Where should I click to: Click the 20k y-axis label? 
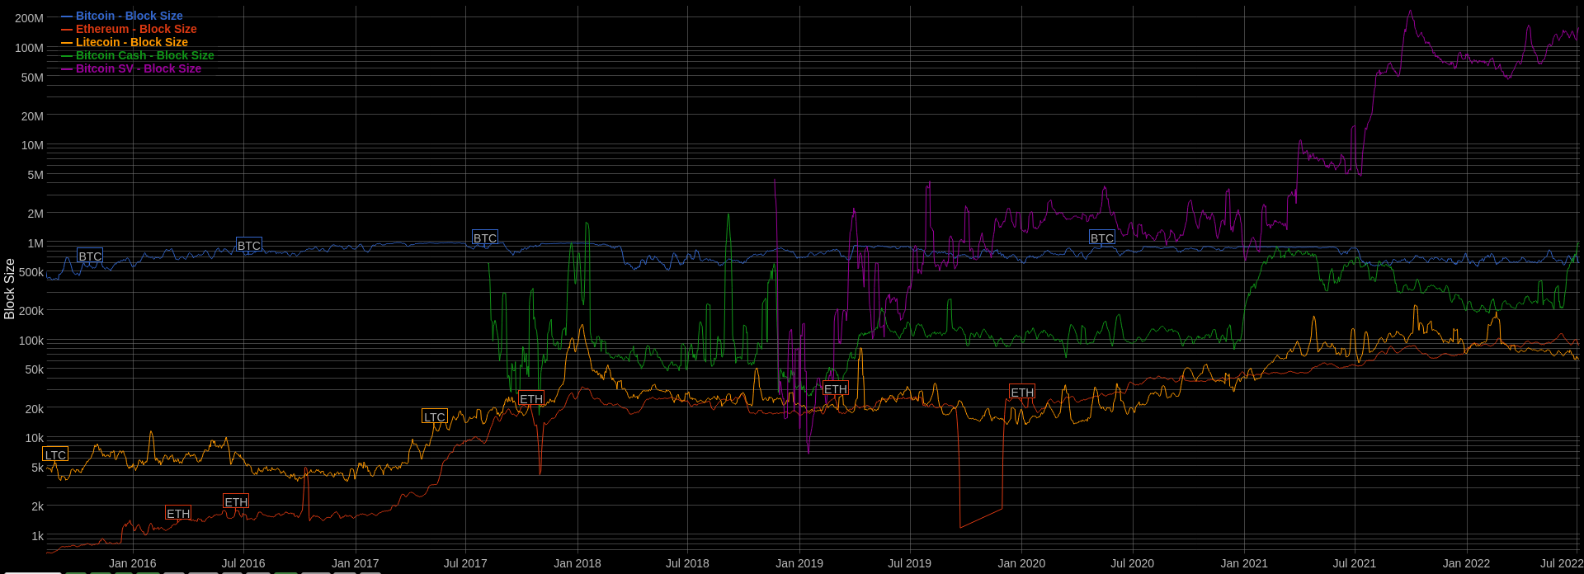click(x=35, y=409)
